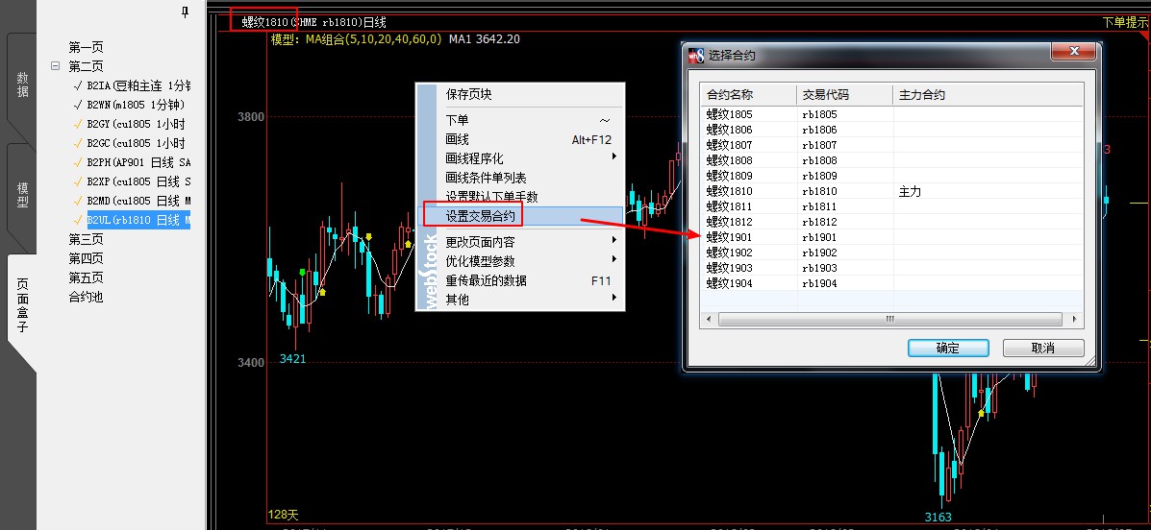Click the contract list horizontal scrollbar thumb

point(889,319)
